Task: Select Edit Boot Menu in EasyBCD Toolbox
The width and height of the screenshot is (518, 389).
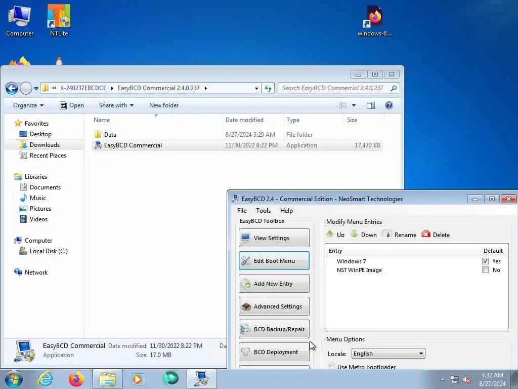Action: [274, 261]
